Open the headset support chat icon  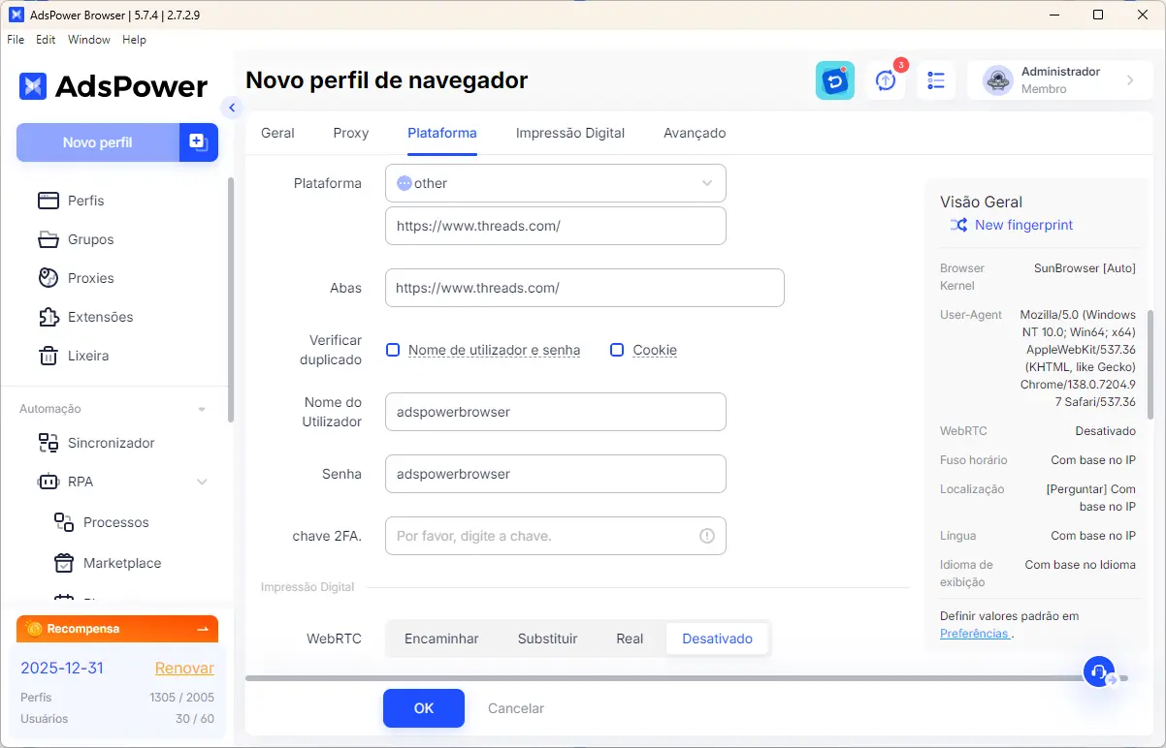pos(1099,671)
